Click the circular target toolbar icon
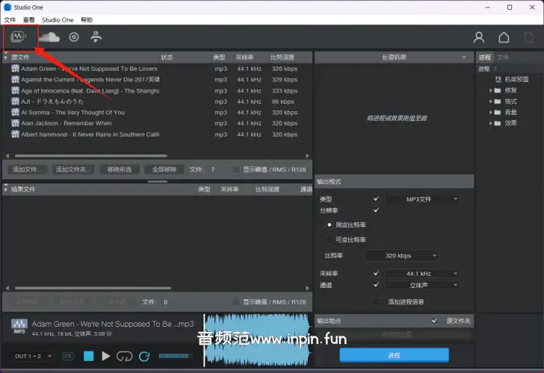This screenshot has width=544, height=373. pos(74,37)
